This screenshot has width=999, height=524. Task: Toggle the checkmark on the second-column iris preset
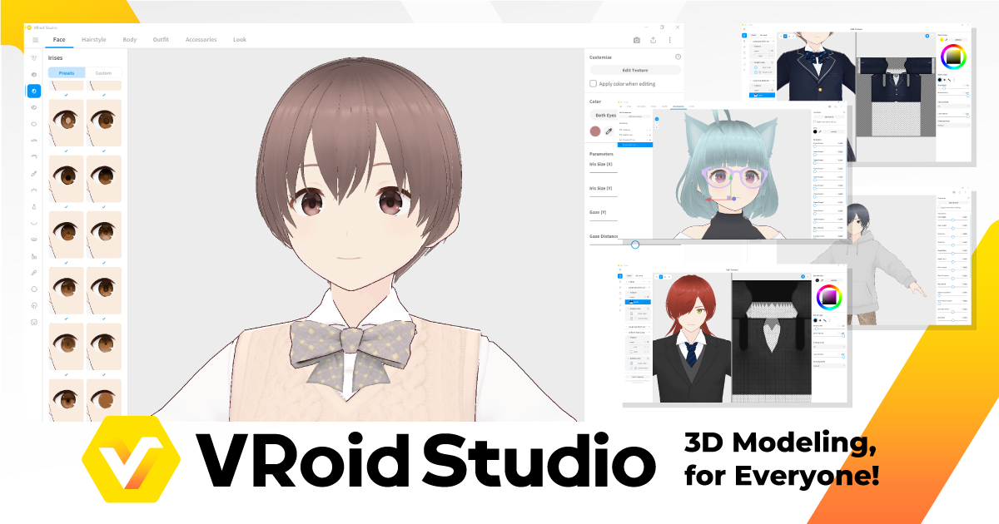103,95
